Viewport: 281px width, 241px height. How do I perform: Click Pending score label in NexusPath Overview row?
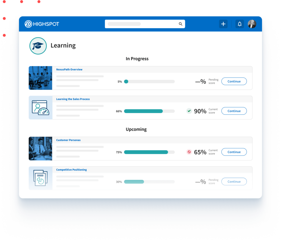[213, 81]
